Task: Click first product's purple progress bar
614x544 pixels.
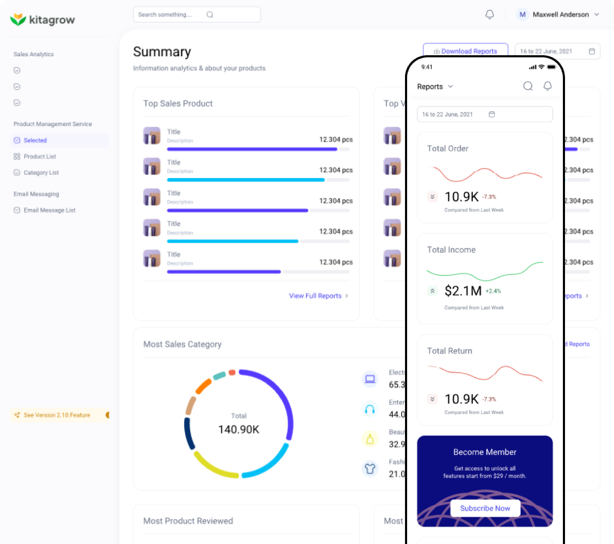Action: pos(252,149)
